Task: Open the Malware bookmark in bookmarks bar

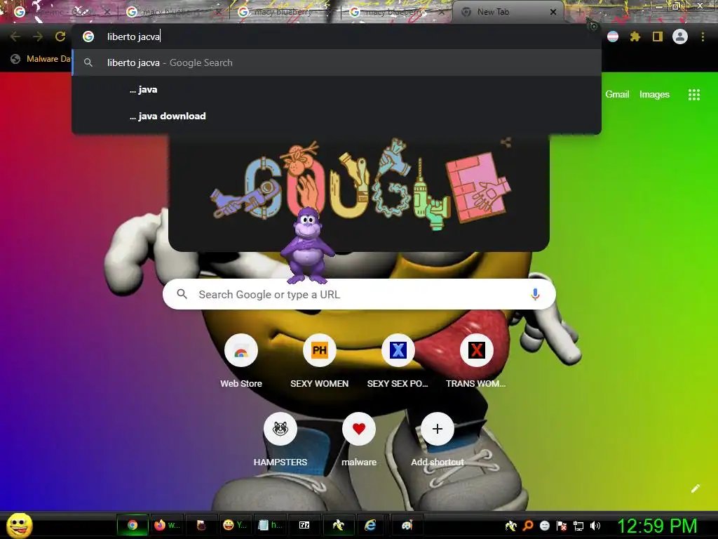Action: (x=40, y=59)
